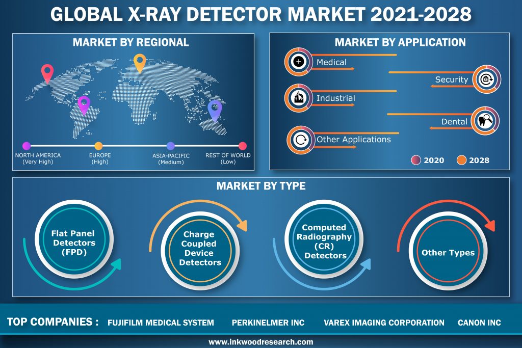Click the Dental application label
The image size is (522, 348).
(454, 122)
